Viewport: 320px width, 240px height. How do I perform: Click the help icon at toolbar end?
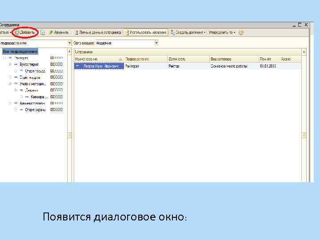[x=241, y=32]
